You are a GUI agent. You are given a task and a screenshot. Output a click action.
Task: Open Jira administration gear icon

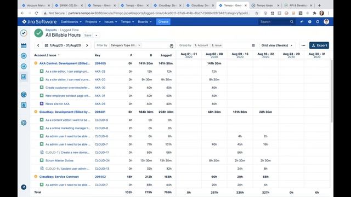[x=318, y=22]
